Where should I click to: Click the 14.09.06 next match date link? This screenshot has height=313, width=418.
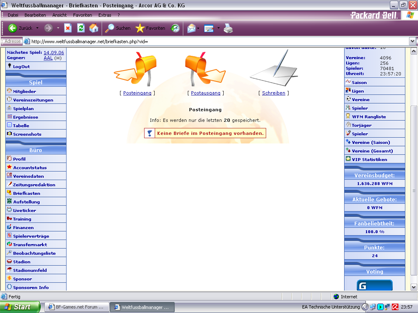[54, 53]
